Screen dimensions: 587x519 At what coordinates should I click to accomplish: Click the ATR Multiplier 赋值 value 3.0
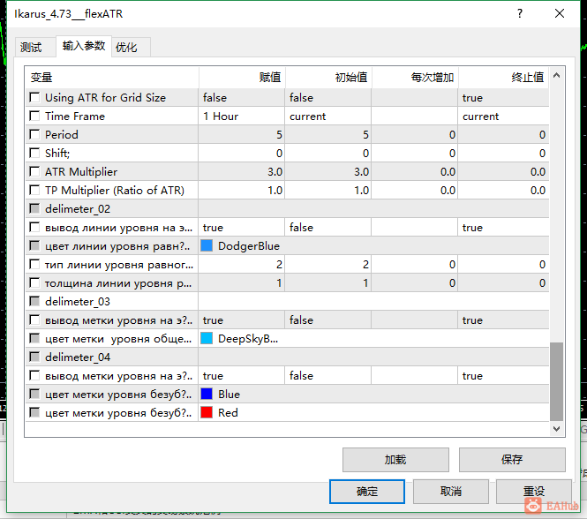click(242, 171)
